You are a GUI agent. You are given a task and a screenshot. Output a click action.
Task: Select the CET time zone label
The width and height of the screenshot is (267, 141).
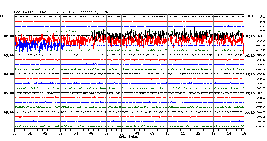click(3, 16)
